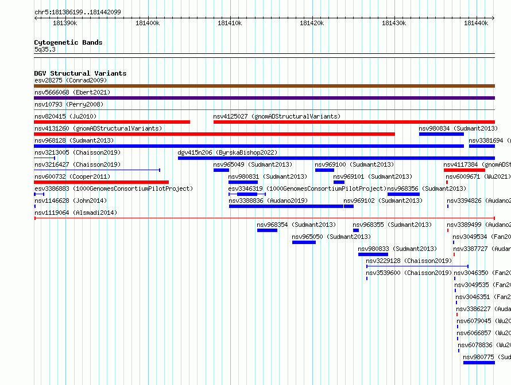This screenshot has height=385, width=511.
Task: Click esv3386883 1000GenomesConsortiumPilotProject label at left
Action: tap(114, 188)
